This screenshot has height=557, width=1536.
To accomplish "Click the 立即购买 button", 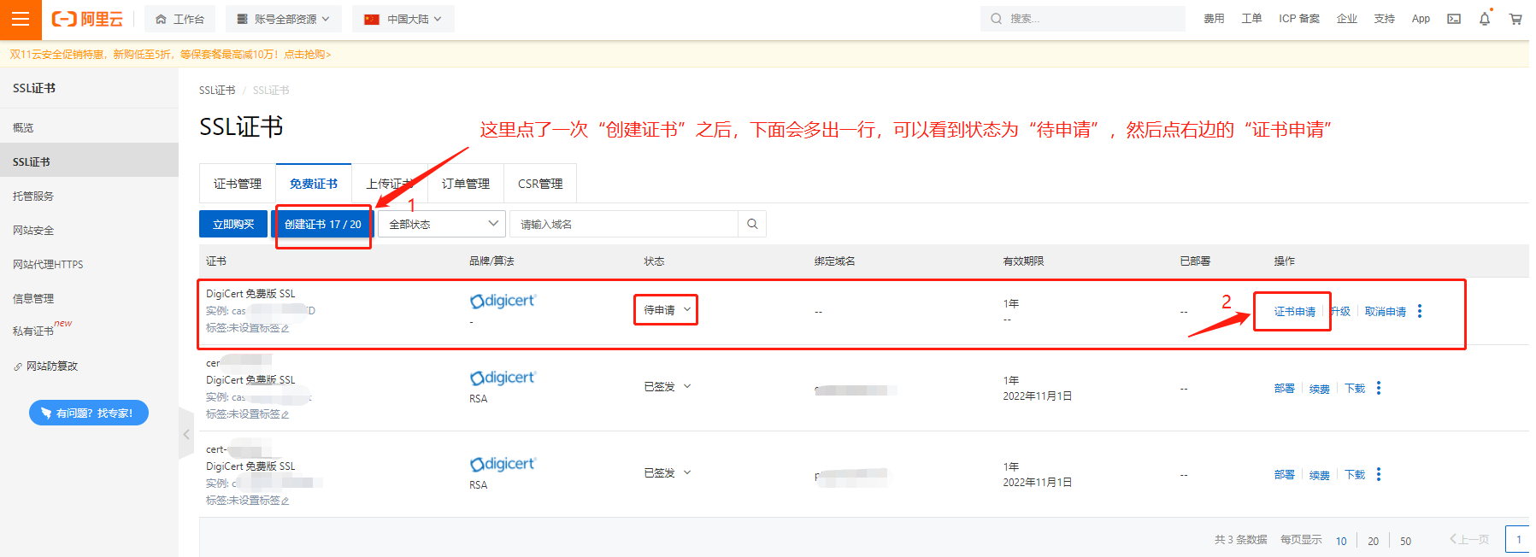I will tap(233, 224).
